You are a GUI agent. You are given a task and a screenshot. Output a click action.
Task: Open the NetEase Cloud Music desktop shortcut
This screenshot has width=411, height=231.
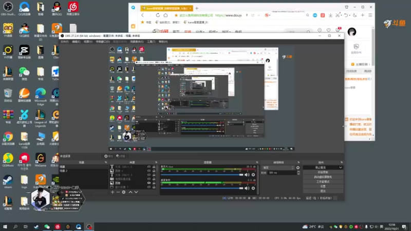pyautogui.click(x=73, y=8)
